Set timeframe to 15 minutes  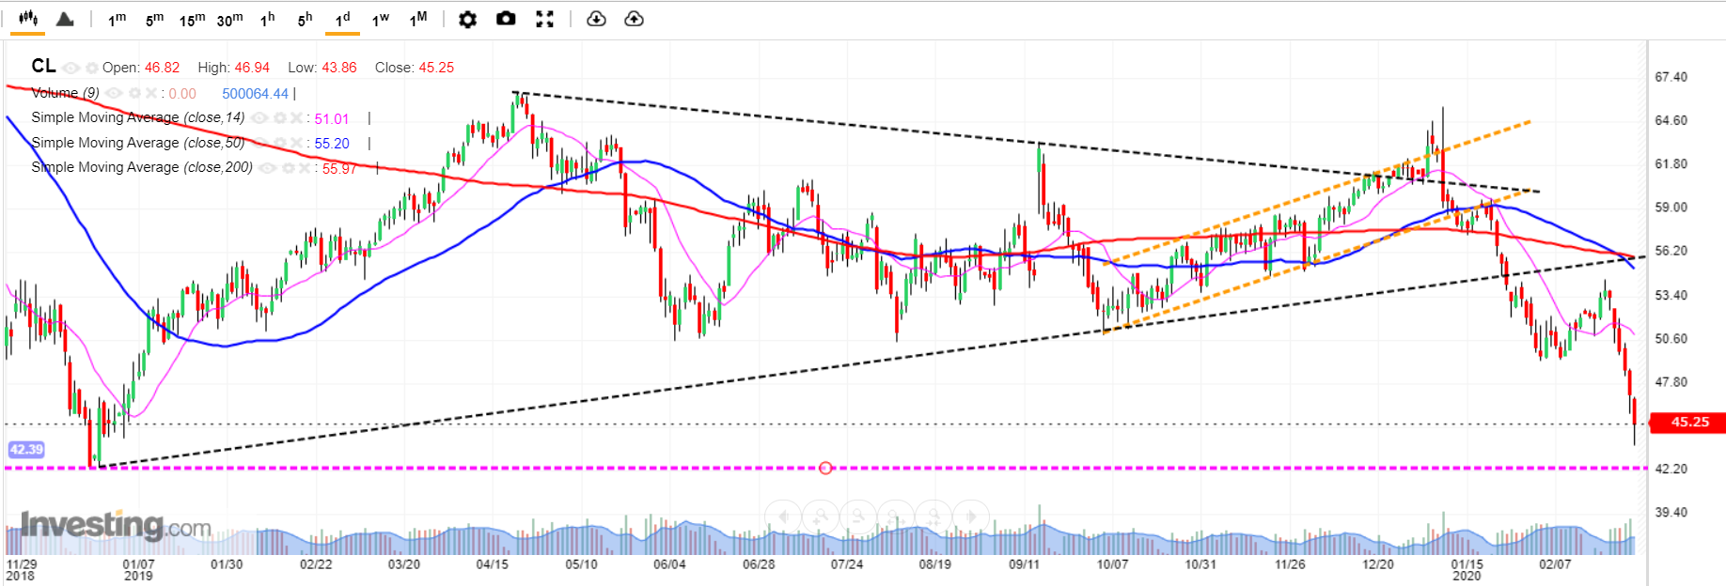click(192, 19)
